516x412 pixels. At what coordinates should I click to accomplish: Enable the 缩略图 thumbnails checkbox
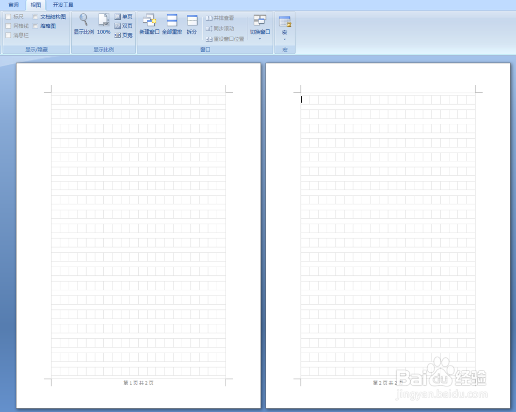35,26
